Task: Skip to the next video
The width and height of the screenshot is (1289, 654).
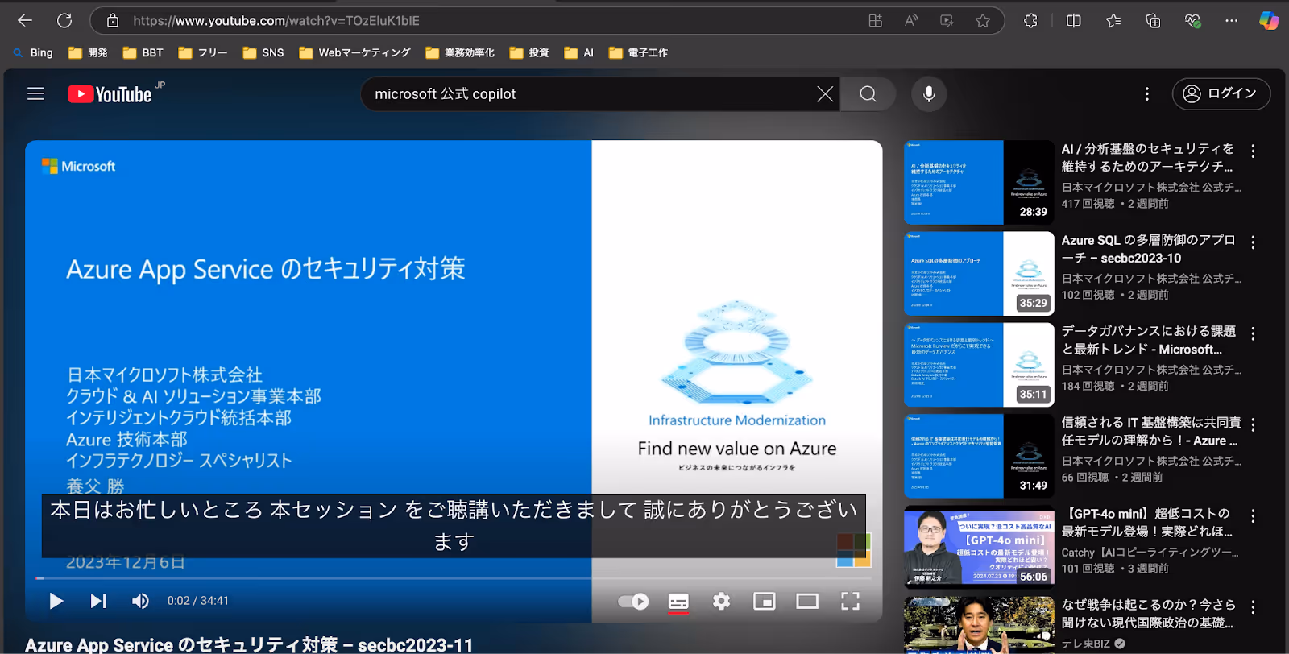Action: (98, 601)
